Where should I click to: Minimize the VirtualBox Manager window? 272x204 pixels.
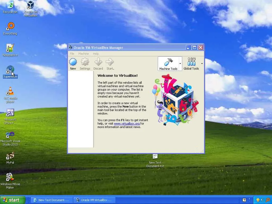click(188, 47)
